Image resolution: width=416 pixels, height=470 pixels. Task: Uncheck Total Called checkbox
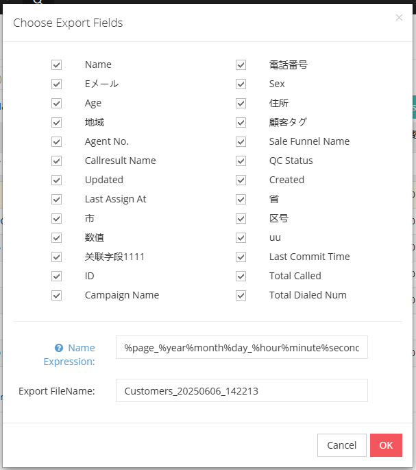[x=241, y=276]
